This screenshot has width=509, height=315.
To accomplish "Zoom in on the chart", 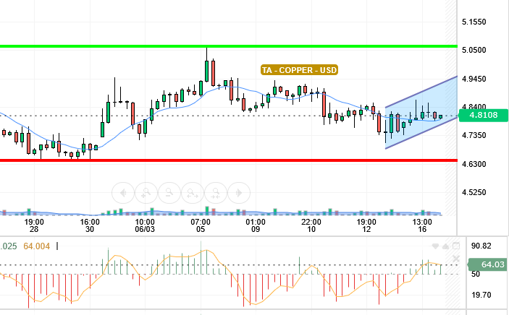I will (146, 193).
